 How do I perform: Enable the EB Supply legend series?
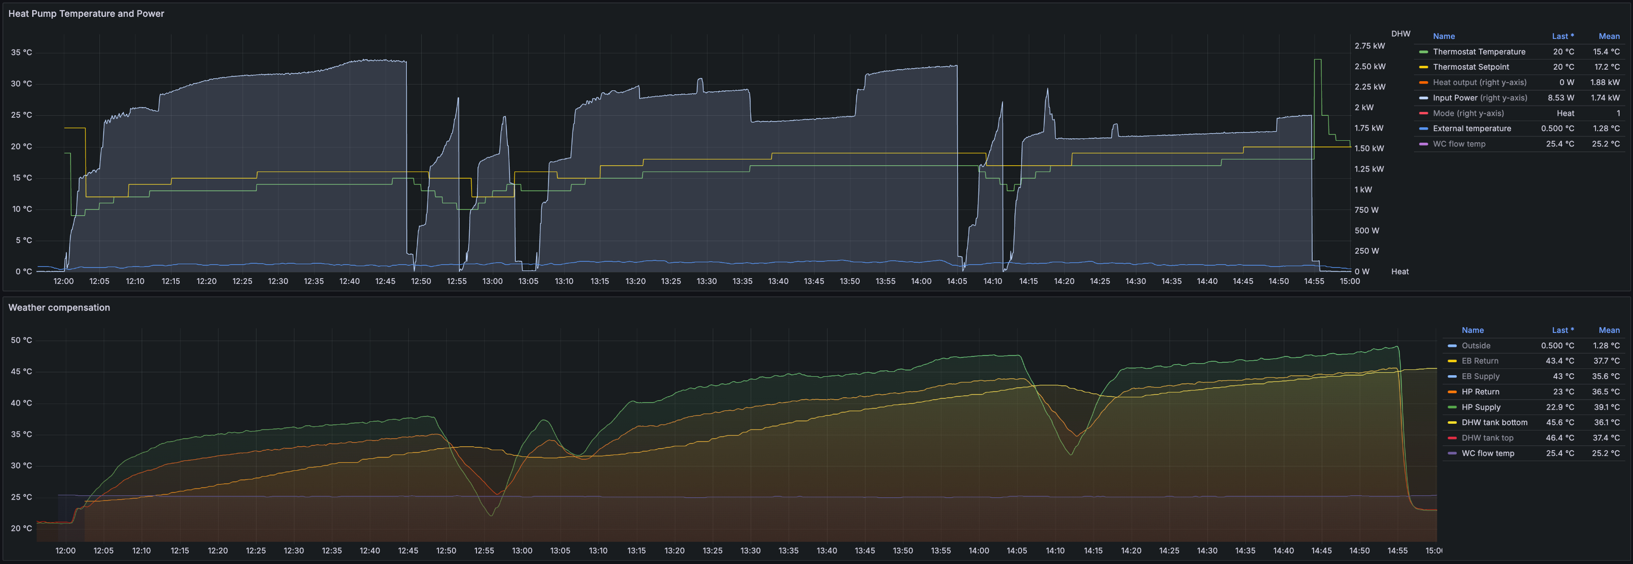[1480, 376]
